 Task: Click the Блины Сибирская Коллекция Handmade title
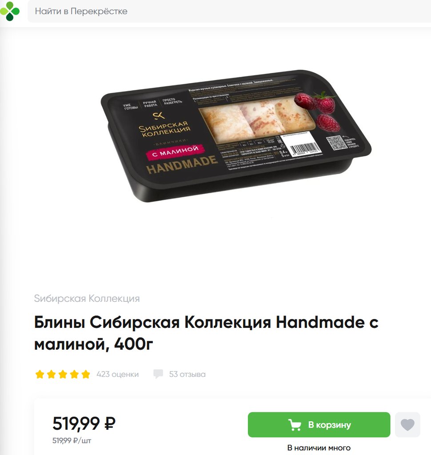click(206, 333)
